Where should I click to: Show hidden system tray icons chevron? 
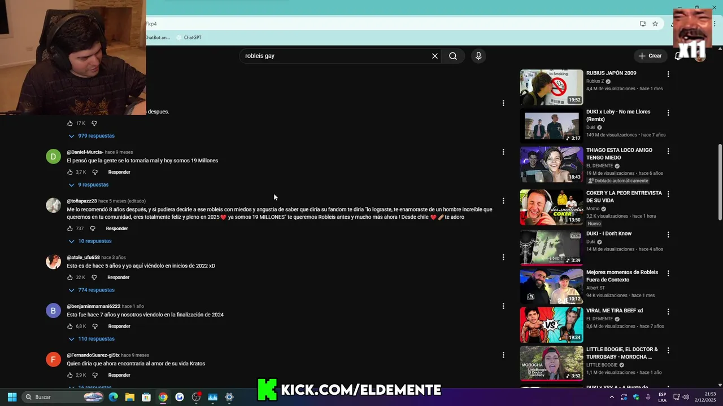(x=612, y=397)
